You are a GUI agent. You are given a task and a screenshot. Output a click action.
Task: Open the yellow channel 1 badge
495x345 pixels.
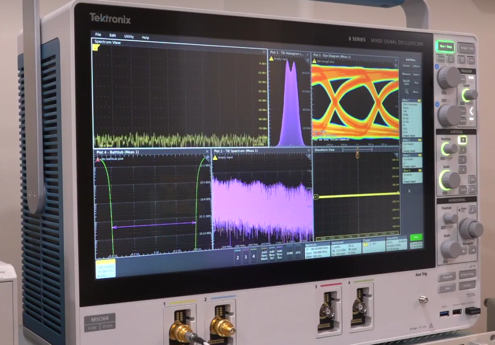[x=106, y=269]
